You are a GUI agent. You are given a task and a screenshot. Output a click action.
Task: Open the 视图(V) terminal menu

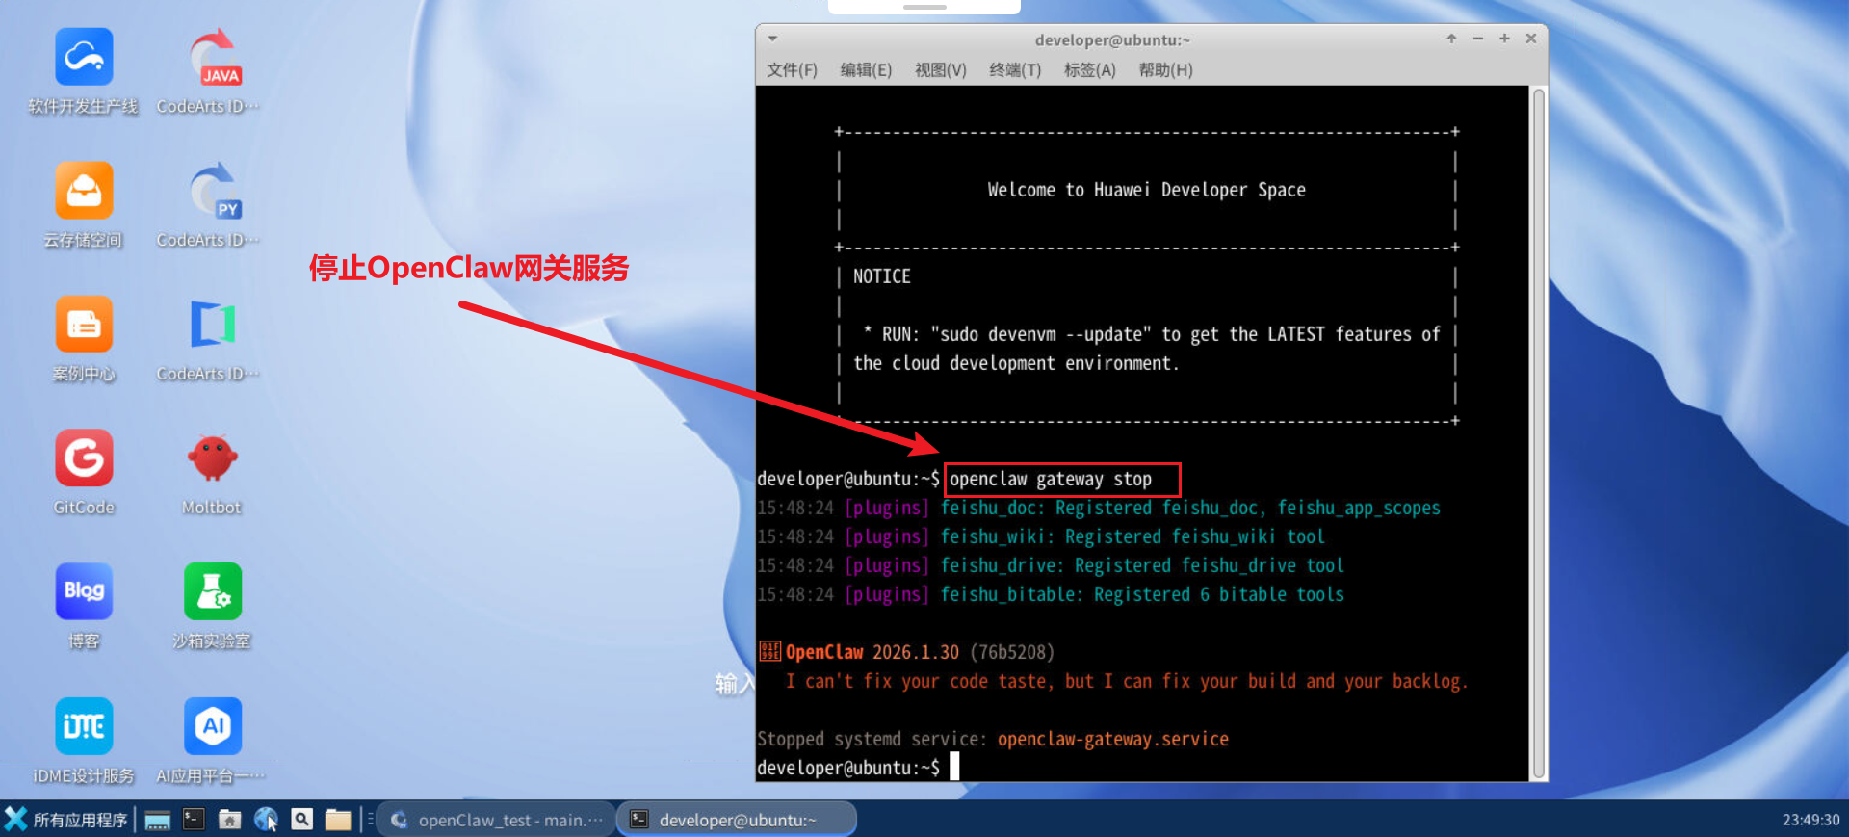point(941,70)
